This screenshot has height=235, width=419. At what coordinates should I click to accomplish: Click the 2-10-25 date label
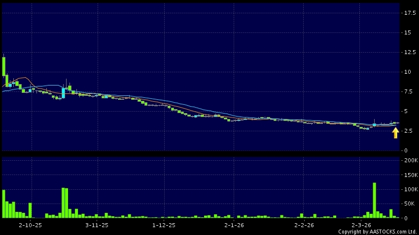(30, 225)
